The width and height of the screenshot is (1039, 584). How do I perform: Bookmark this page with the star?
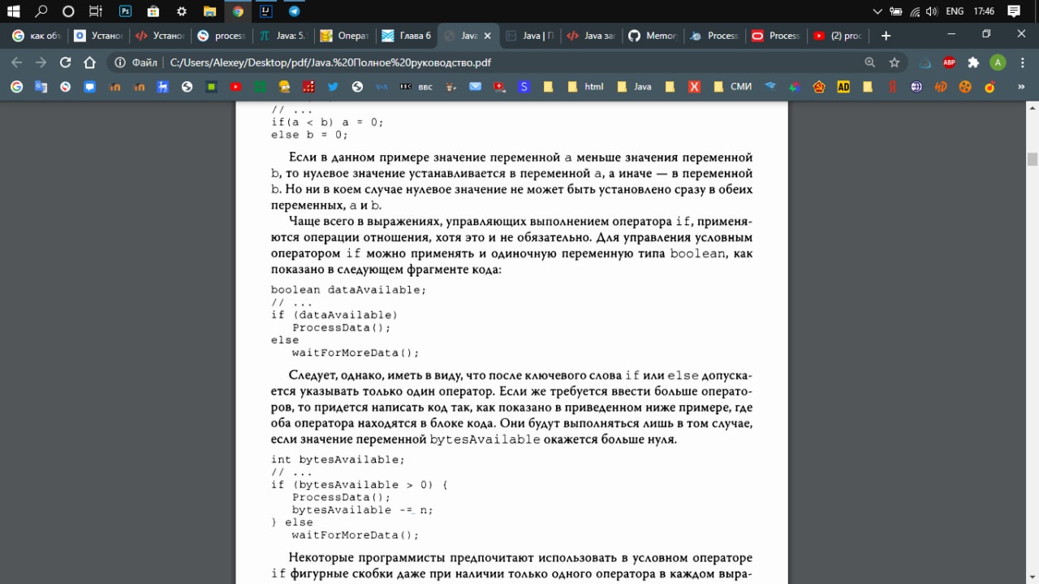coord(894,63)
